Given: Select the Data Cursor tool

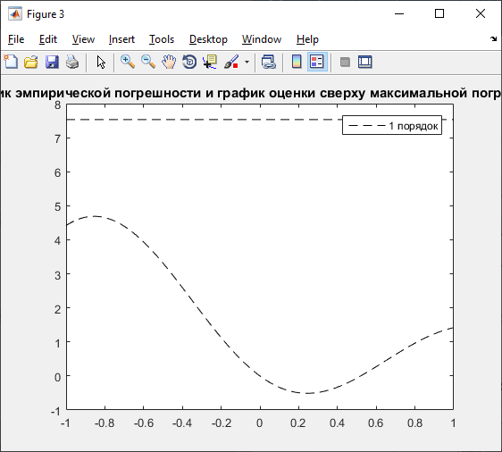Looking at the screenshot, I should [210, 62].
